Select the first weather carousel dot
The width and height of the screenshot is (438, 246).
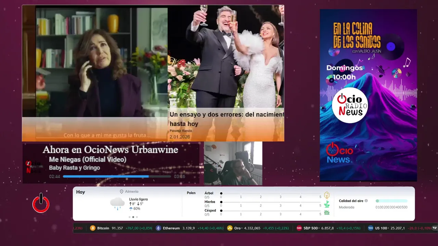tap(129, 217)
